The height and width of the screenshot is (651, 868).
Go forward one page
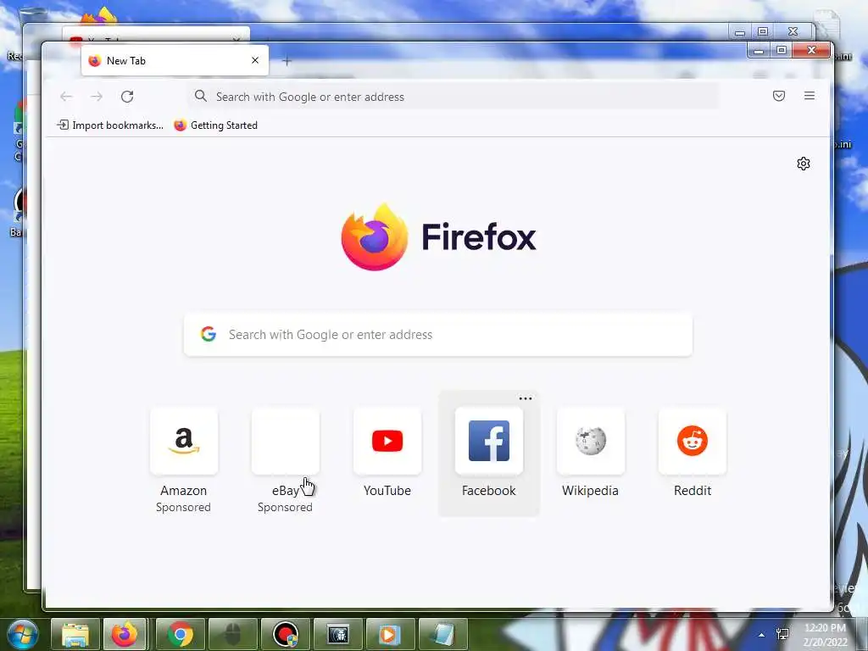click(97, 97)
